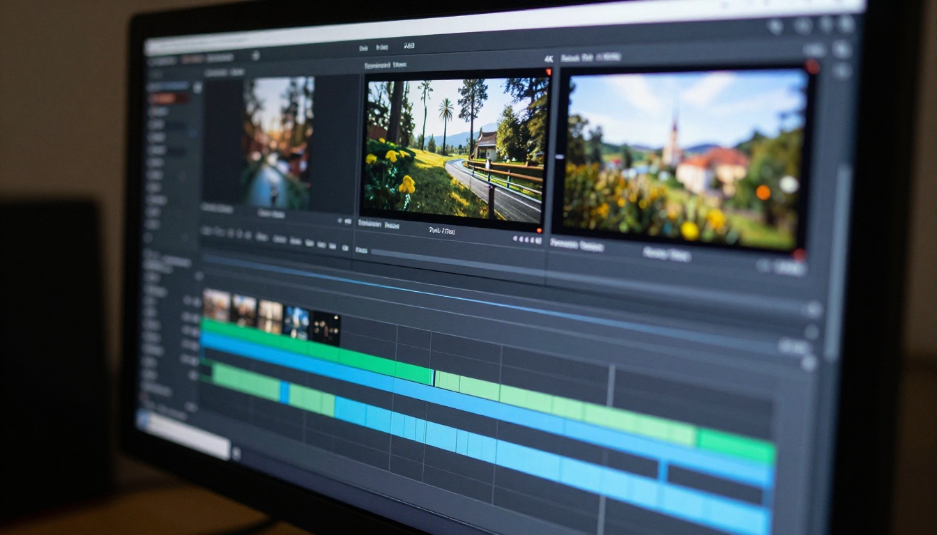Image resolution: width=937 pixels, height=535 pixels.
Task: Select the bright green clip on top track
Action: tap(317, 352)
